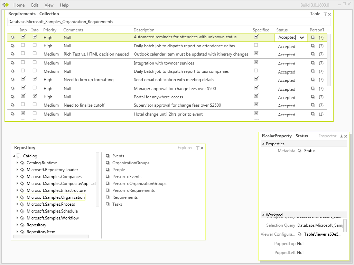
Task: Sort by Comments column header
Action: 73,30
